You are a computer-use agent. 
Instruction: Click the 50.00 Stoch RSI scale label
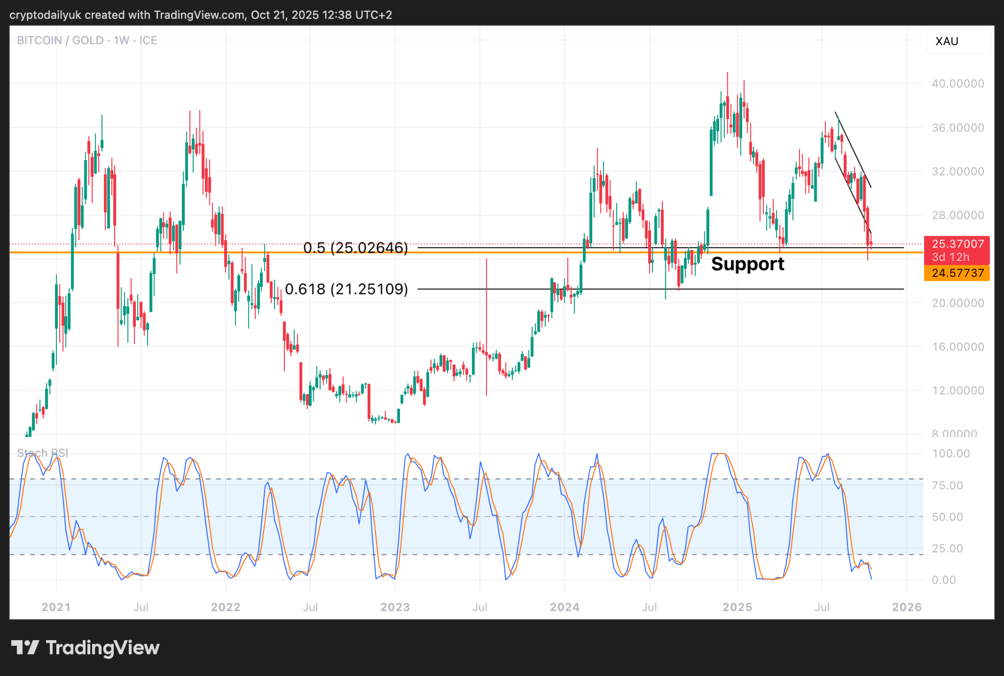[x=947, y=517]
